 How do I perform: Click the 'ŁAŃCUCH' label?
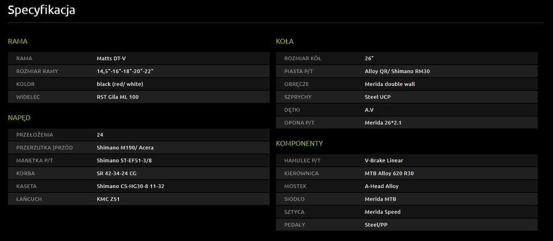29,199
